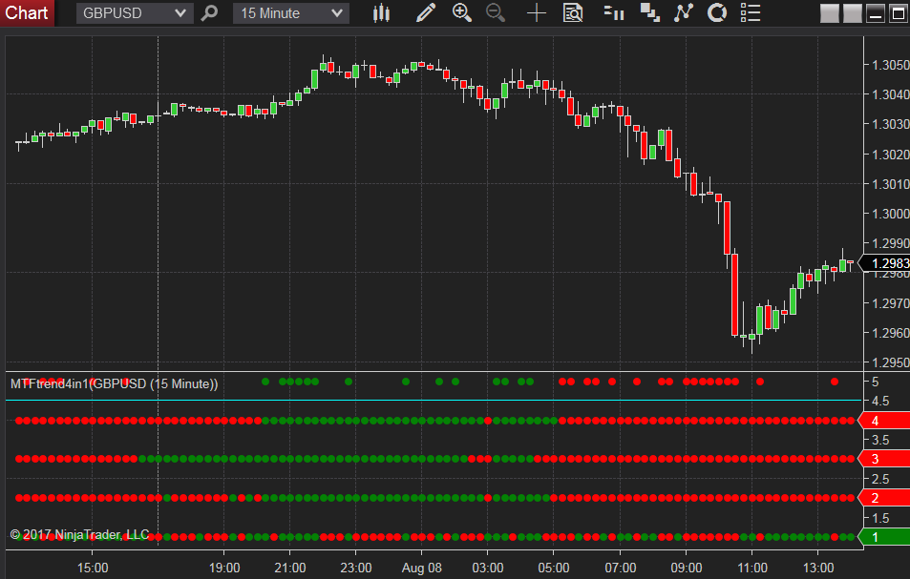Open the Data Box preview icon
The image size is (910, 579).
tap(573, 13)
